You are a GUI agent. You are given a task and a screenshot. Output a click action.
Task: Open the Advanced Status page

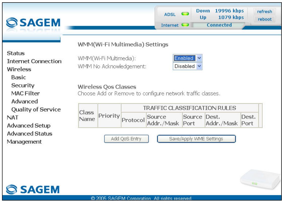point(29,134)
